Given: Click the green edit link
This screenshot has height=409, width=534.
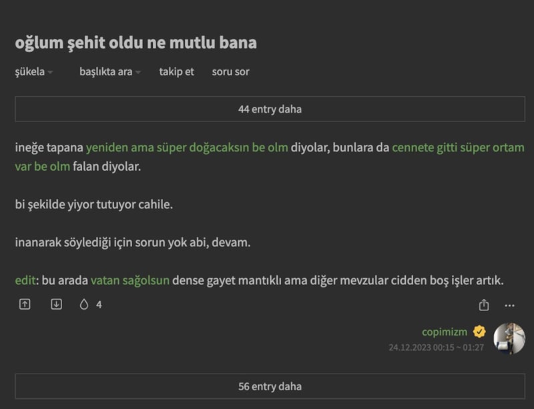Looking at the screenshot, I should pyautogui.click(x=26, y=281).
